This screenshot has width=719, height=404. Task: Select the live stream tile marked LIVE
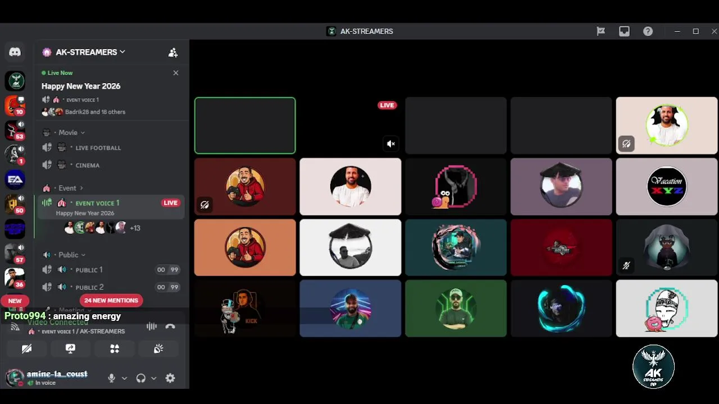pos(351,126)
